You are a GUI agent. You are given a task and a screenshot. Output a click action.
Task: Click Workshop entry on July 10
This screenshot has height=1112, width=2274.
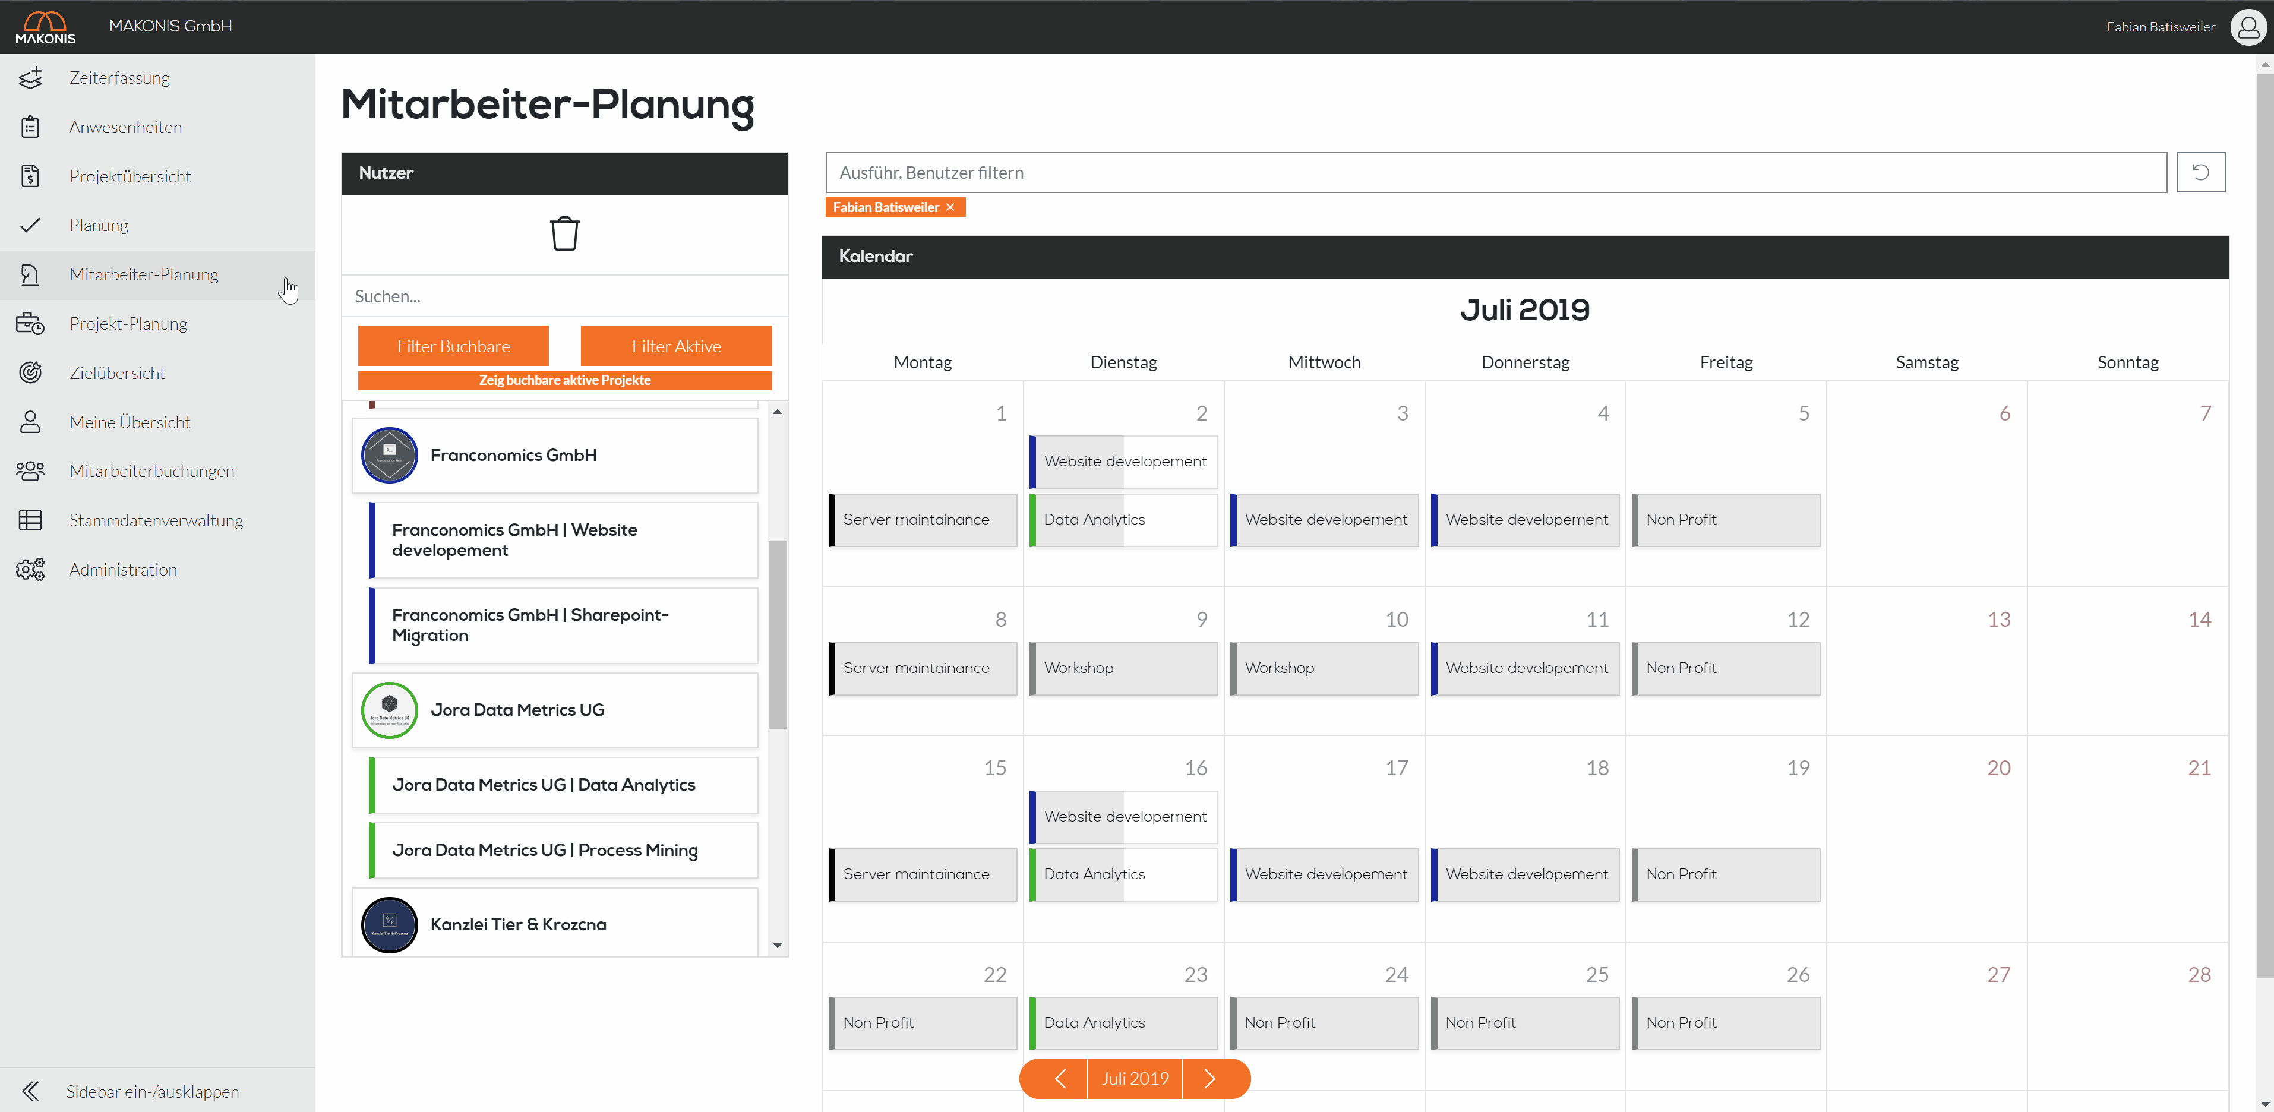click(x=1324, y=668)
